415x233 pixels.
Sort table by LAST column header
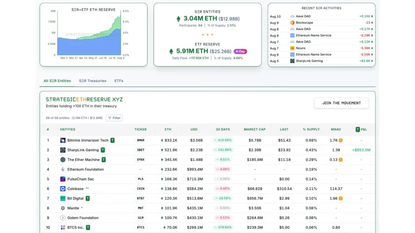point(284,129)
